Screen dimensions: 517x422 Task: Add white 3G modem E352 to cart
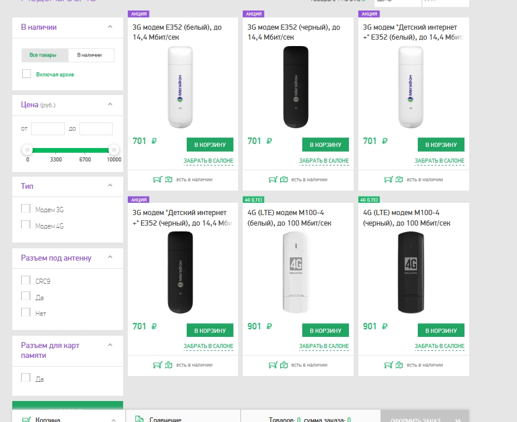[209, 145]
